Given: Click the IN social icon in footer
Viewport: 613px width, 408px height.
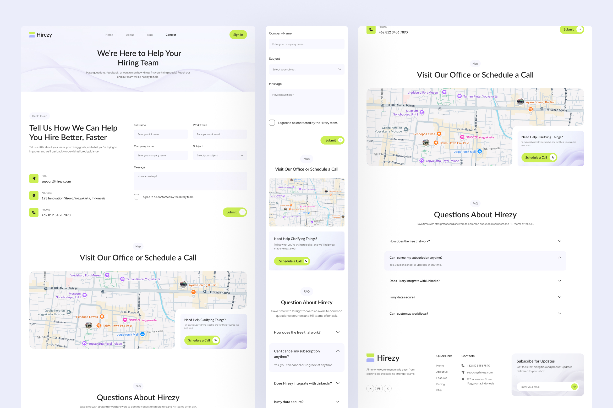Looking at the screenshot, I should click(370, 388).
